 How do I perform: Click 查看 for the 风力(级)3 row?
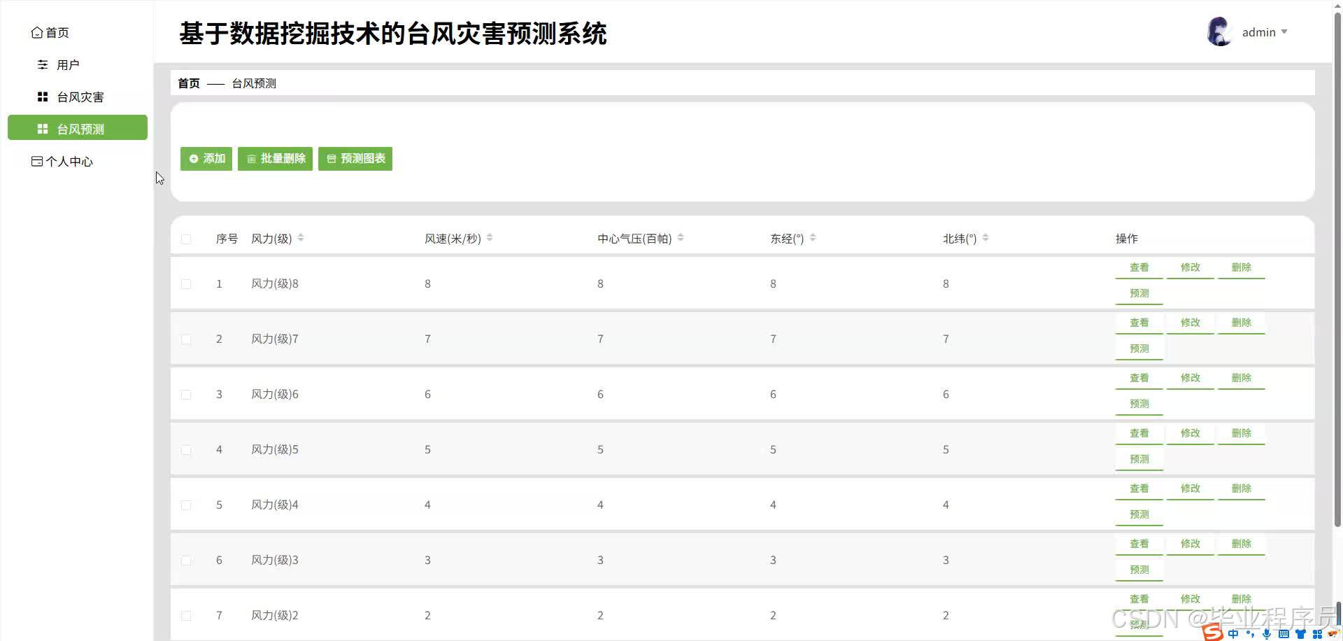point(1139,544)
